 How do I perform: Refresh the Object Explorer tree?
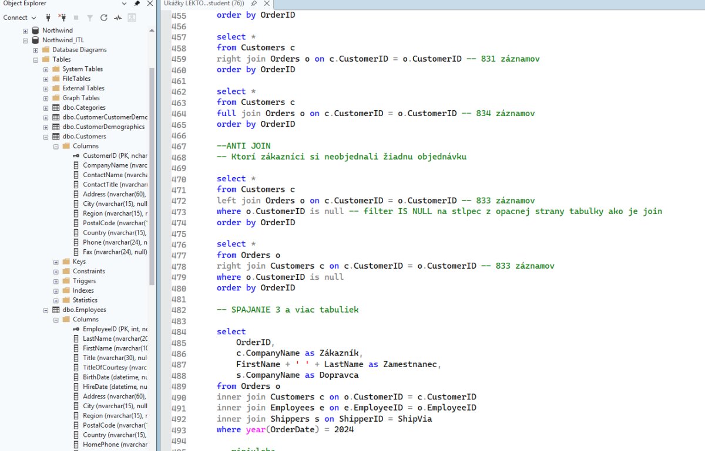pos(104,18)
